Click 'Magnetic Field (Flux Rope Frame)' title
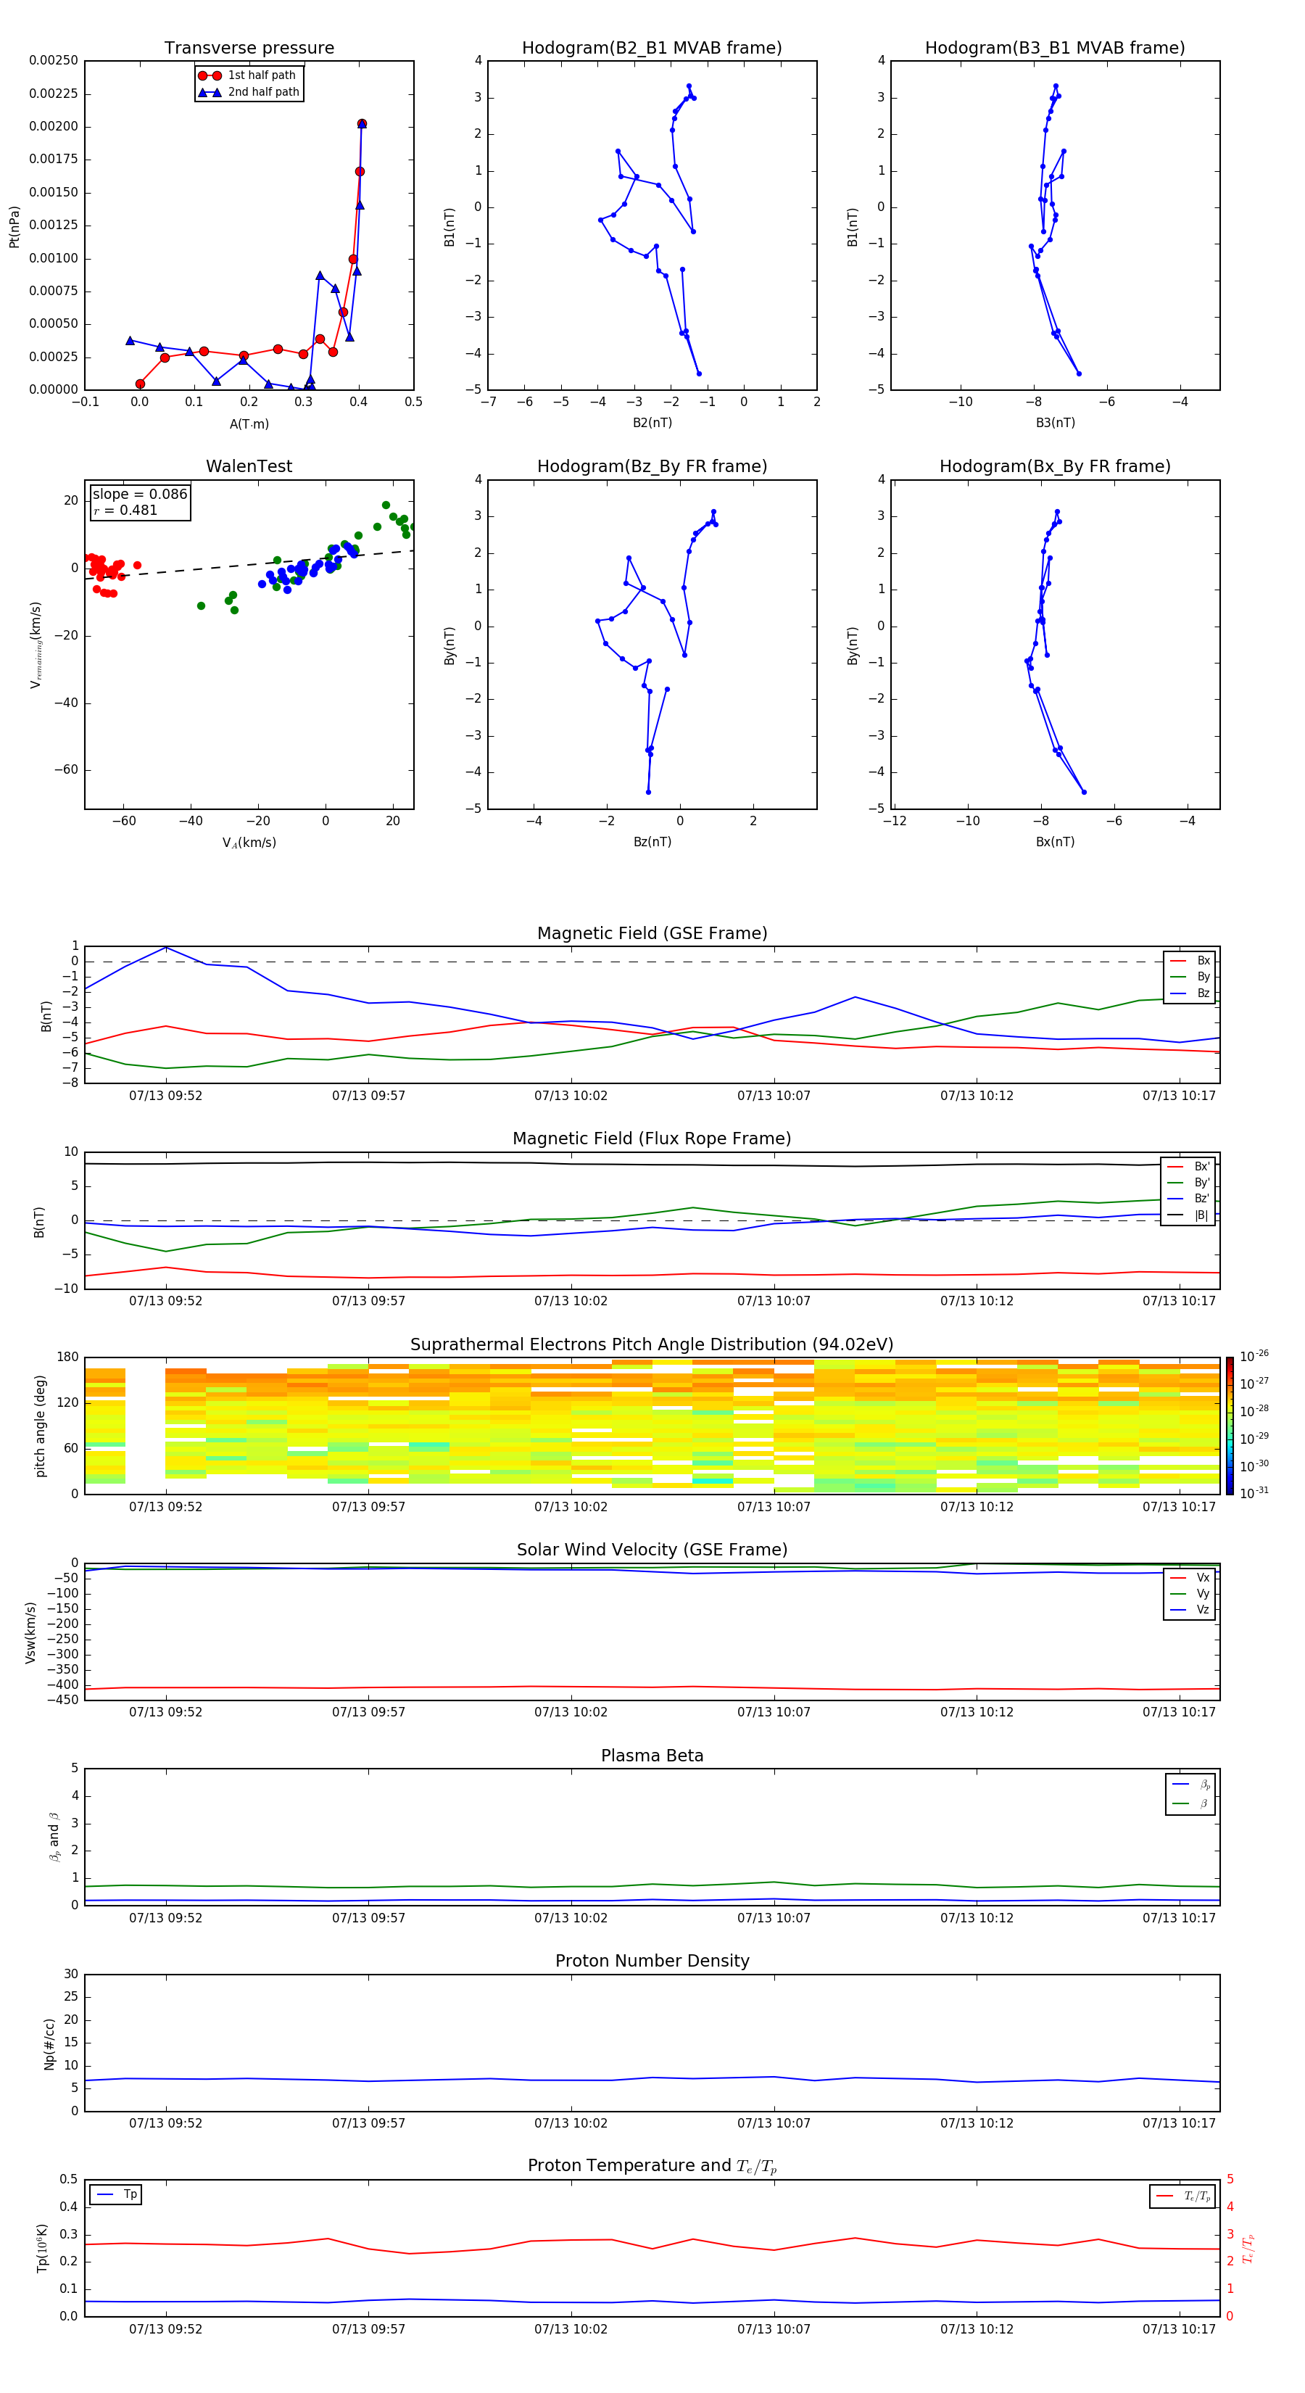The image size is (1305, 2393). (x=652, y=1139)
